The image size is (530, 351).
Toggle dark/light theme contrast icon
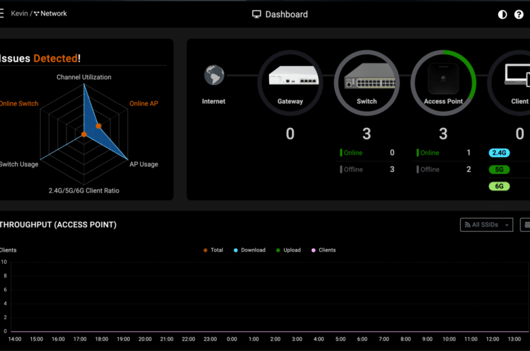[x=502, y=14]
